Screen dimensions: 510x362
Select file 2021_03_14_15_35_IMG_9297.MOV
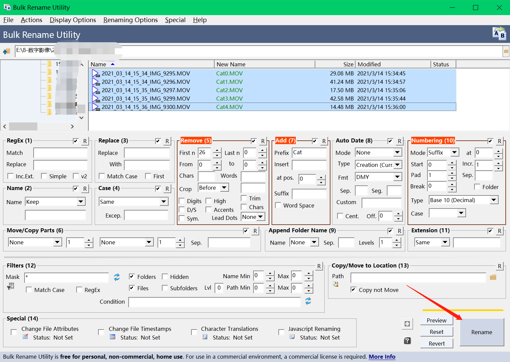[146, 90]
